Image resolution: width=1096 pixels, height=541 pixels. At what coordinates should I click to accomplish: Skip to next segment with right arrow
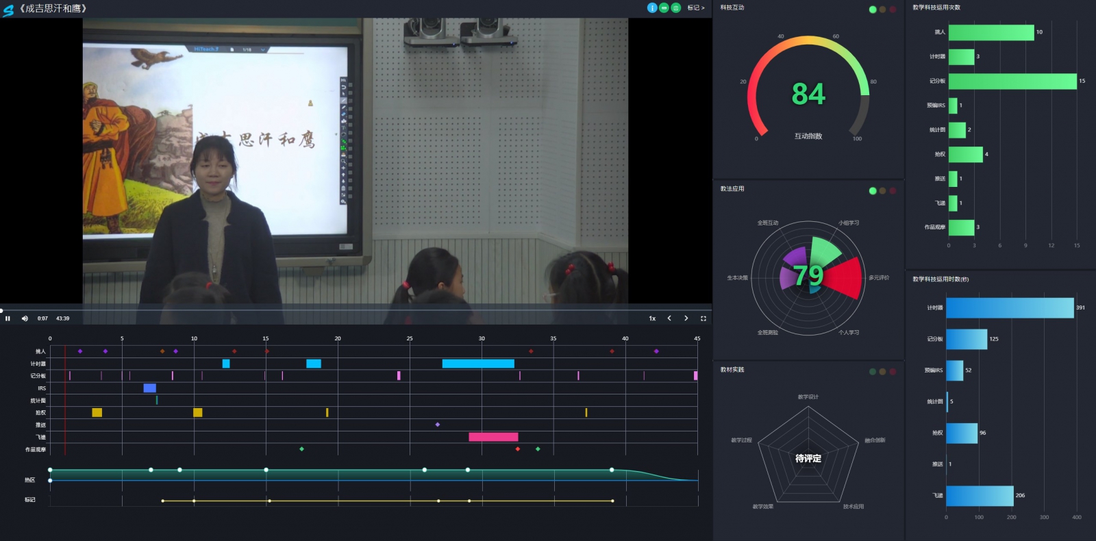686,318
